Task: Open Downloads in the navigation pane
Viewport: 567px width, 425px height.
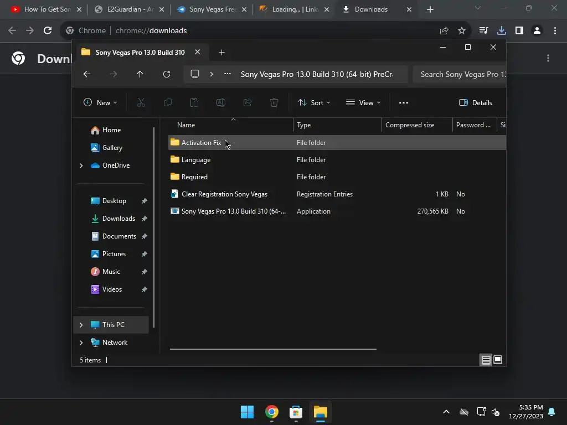Action: [118, 219]
